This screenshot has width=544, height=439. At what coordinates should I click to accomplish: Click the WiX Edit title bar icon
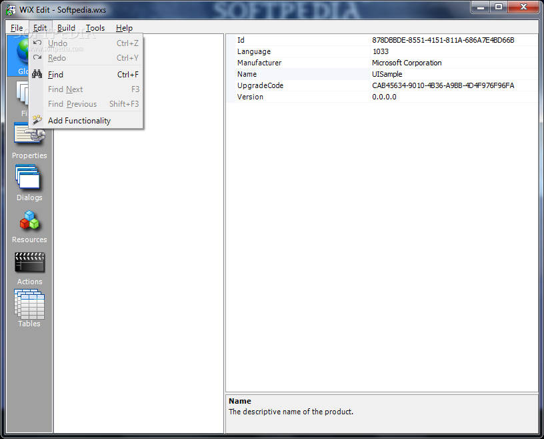(x=11, y=10)
